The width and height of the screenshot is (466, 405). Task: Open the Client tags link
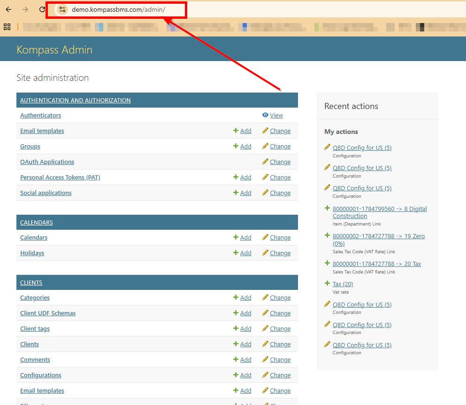point(35,328)
